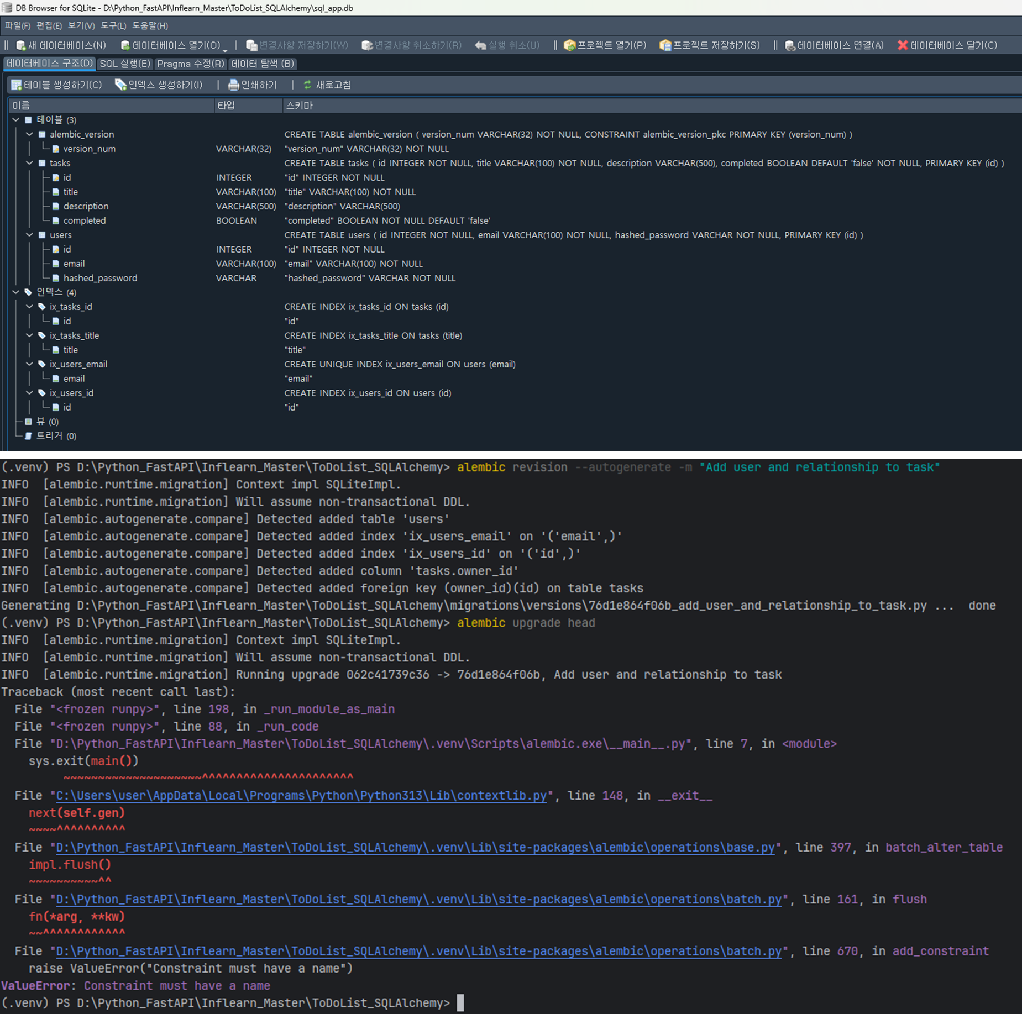The height and width of the screenshot is (1014, 1022).
Task: Click the Create Index (인덱스 생성하기) icon
Action: pos(120,85)
